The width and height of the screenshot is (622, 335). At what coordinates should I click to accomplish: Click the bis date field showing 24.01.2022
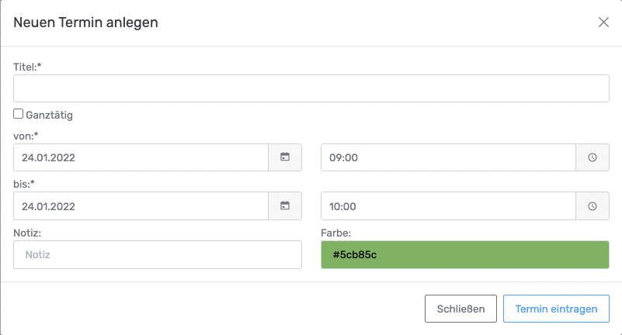pos(141,206)
